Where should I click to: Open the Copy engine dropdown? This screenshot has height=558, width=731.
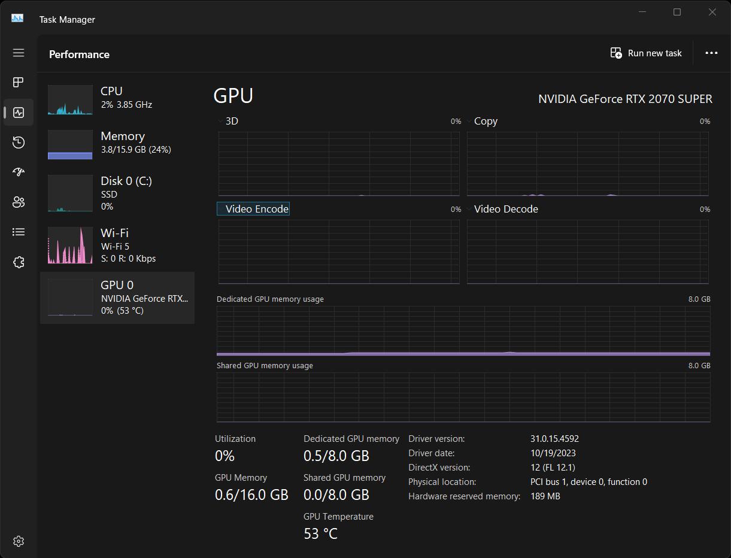pos(482,121)
